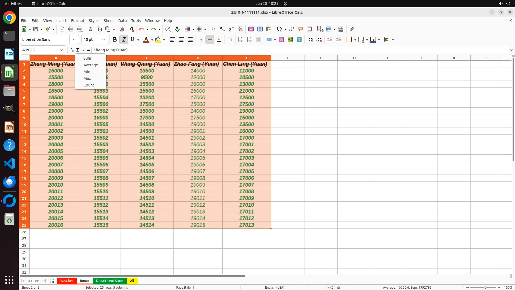This screenshot has height=290, width=515.
Task: Open the Name Box dropdown arrow
Action: pyautogui.click(x=61, y=50)
